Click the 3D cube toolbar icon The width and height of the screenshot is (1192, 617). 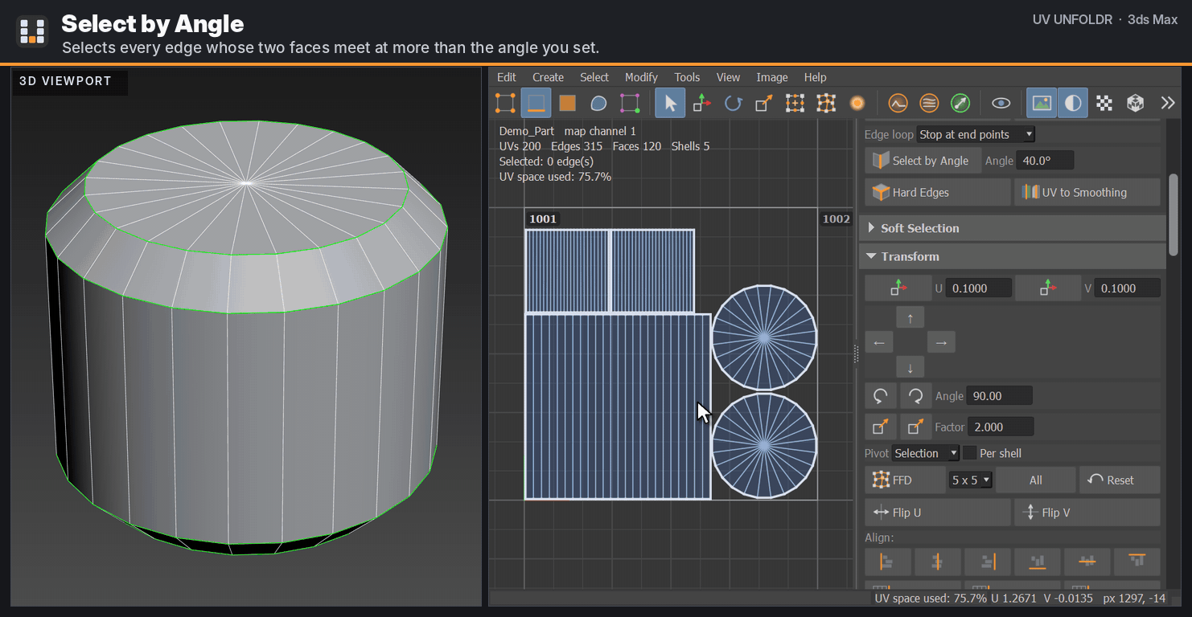tap(1135, 103)
